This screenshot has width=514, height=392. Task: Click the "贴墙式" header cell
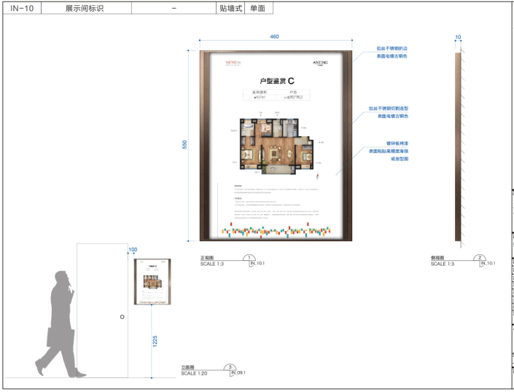click(x=231, y=8)
